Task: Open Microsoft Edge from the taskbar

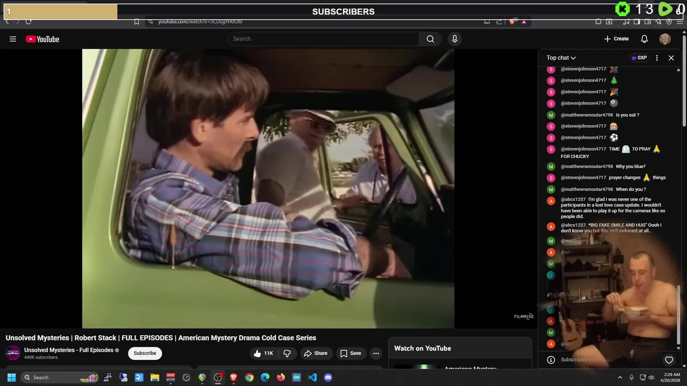Action: (265, 377)
